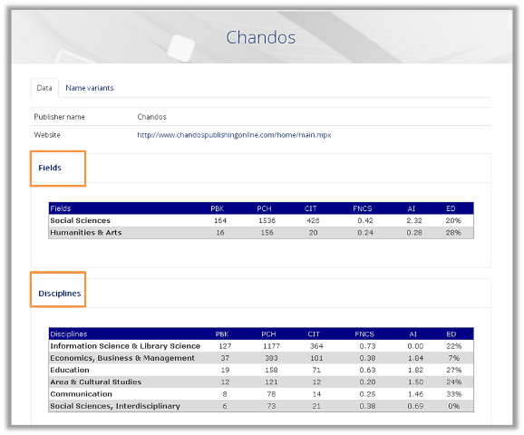The height and width of the screenshot is (435, 524).
Task: Click CIT column header in Fields table
Action: [310, 208]
